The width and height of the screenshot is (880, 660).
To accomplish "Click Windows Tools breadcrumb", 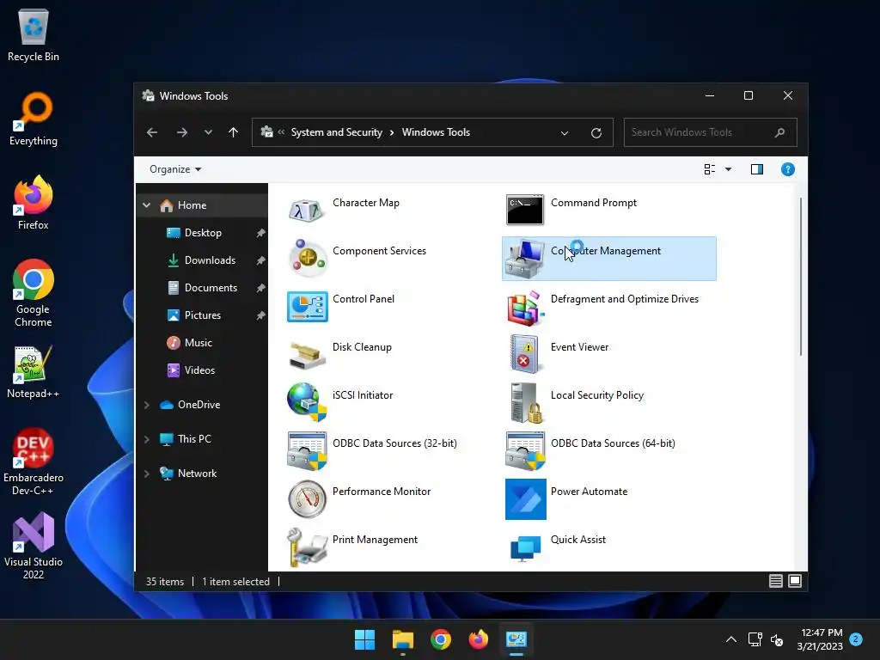I will coord(436,132).
